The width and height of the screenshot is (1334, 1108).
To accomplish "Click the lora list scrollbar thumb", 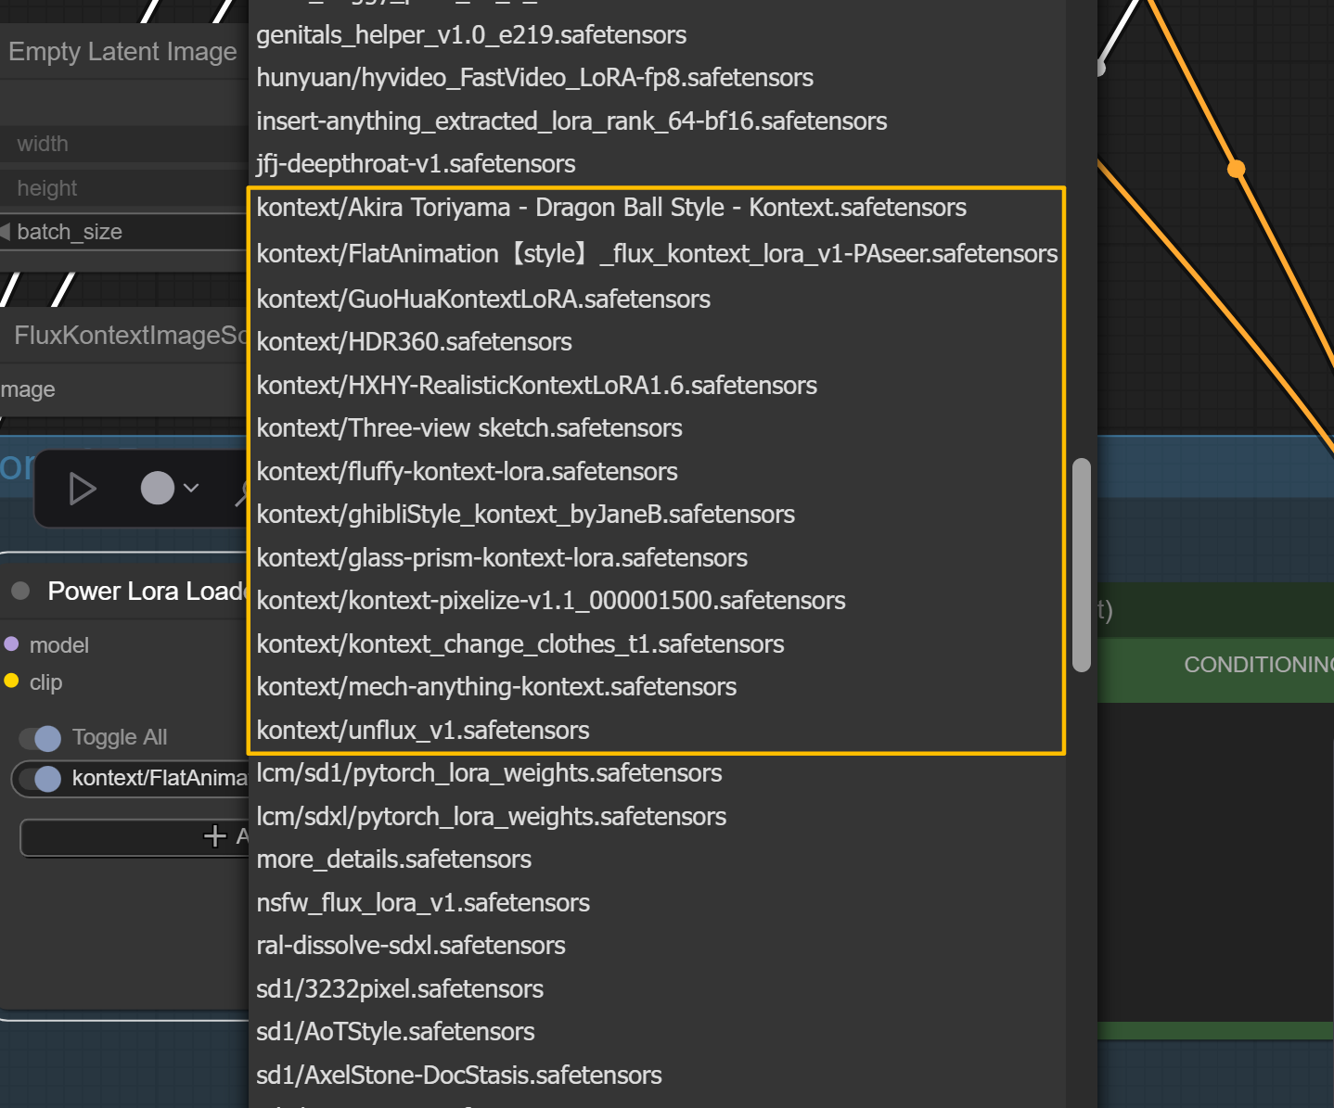I will [1081, 565].
